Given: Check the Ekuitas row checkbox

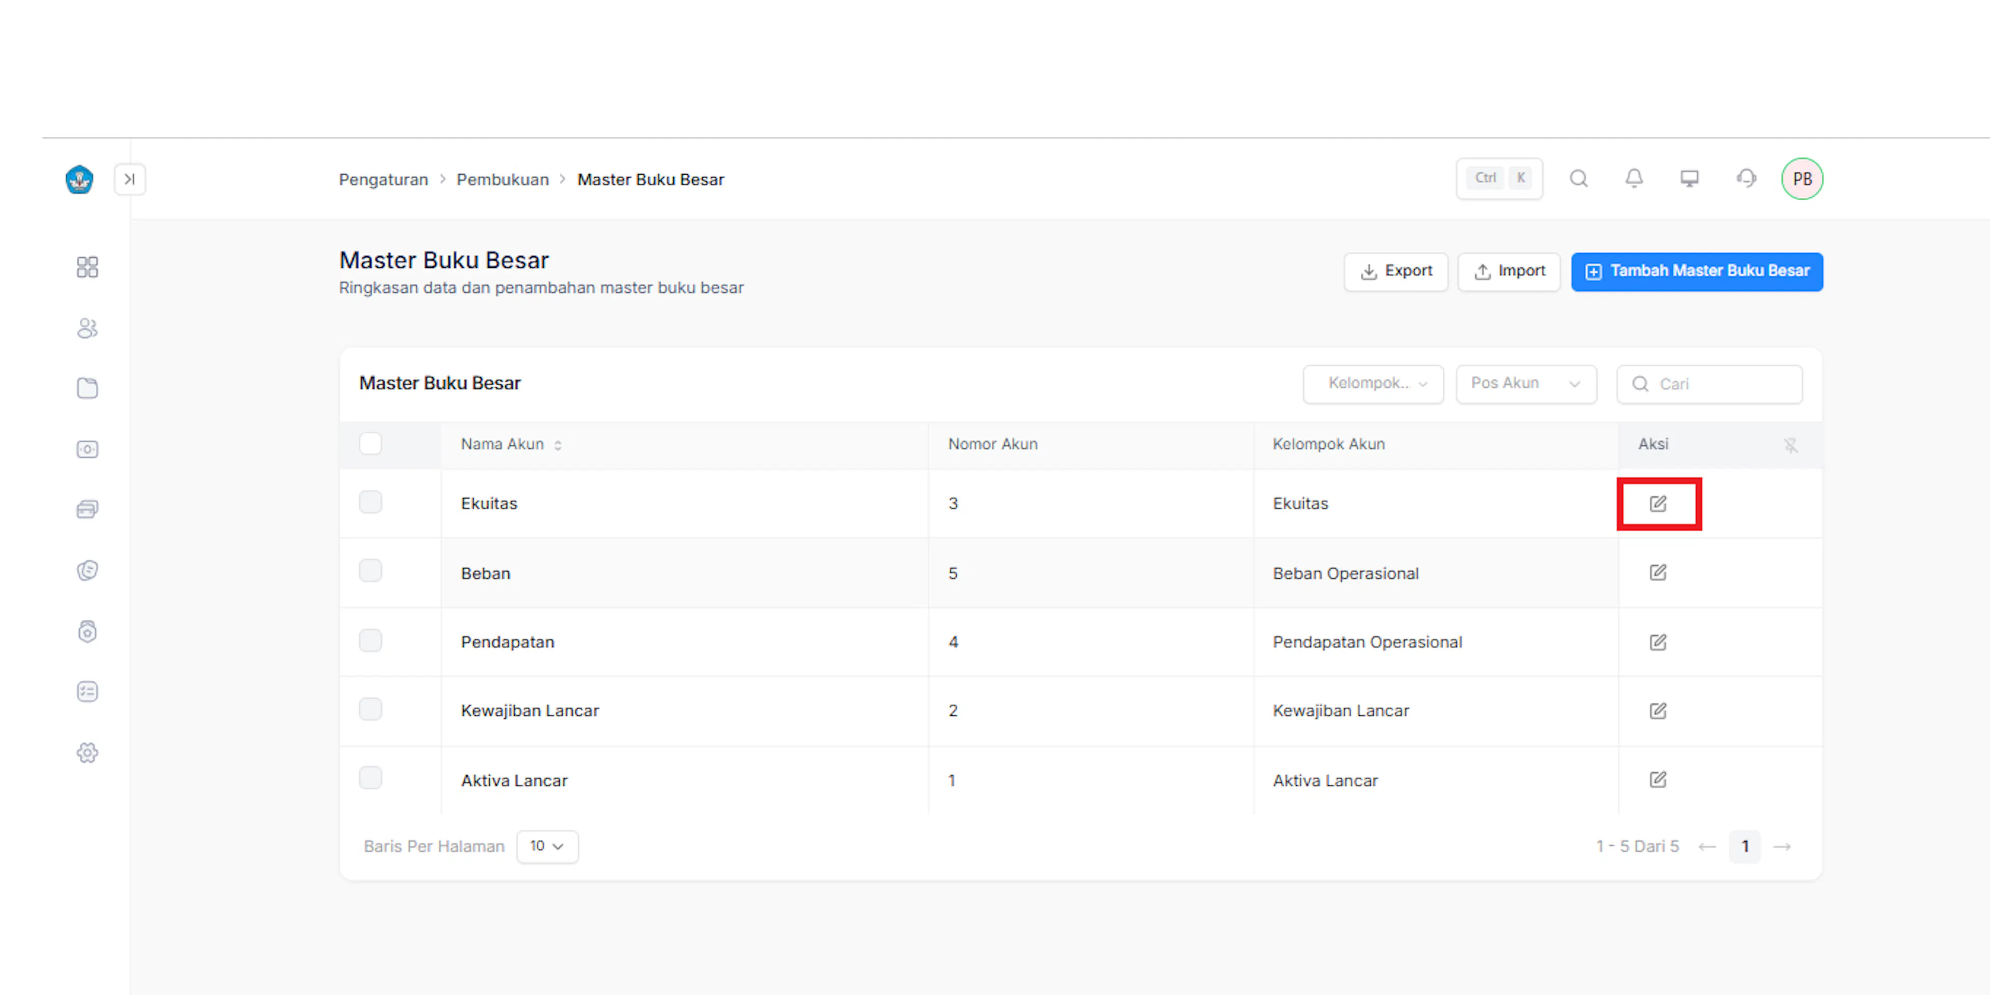Looking at the screenshot, I should click(370, 502).
